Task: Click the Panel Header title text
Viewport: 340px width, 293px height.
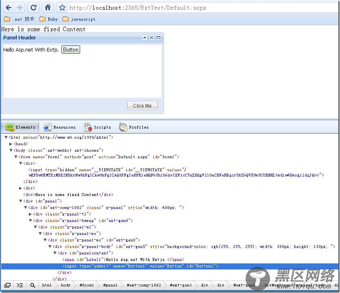Action: [20, 38]
